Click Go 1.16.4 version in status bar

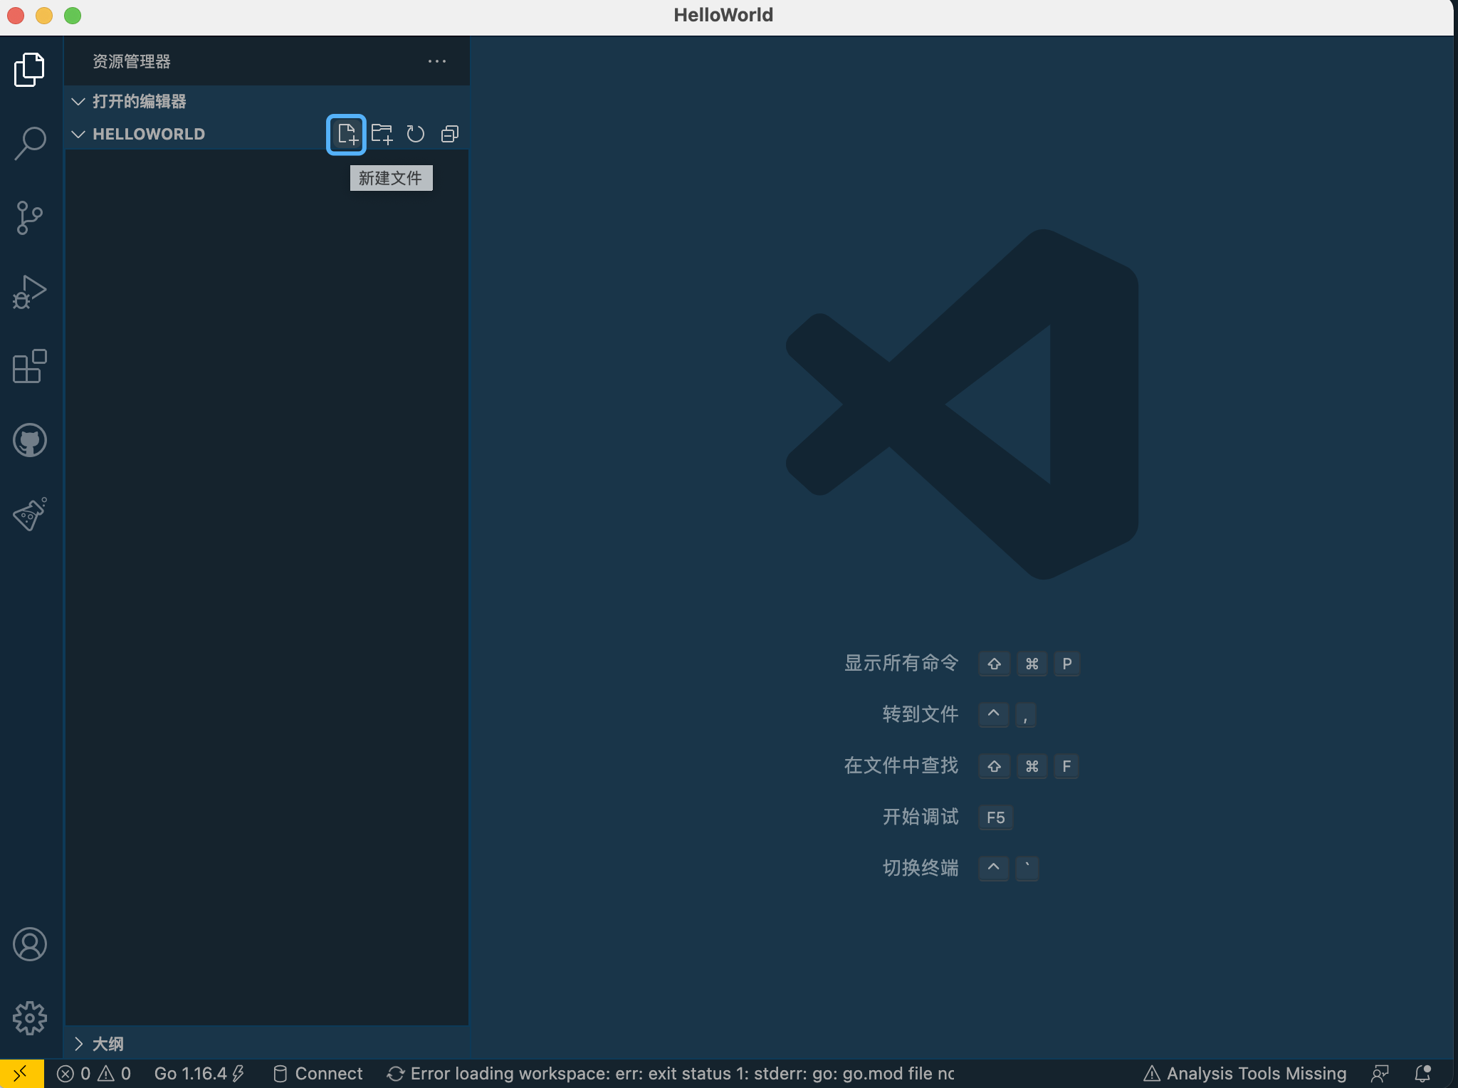199,1073
